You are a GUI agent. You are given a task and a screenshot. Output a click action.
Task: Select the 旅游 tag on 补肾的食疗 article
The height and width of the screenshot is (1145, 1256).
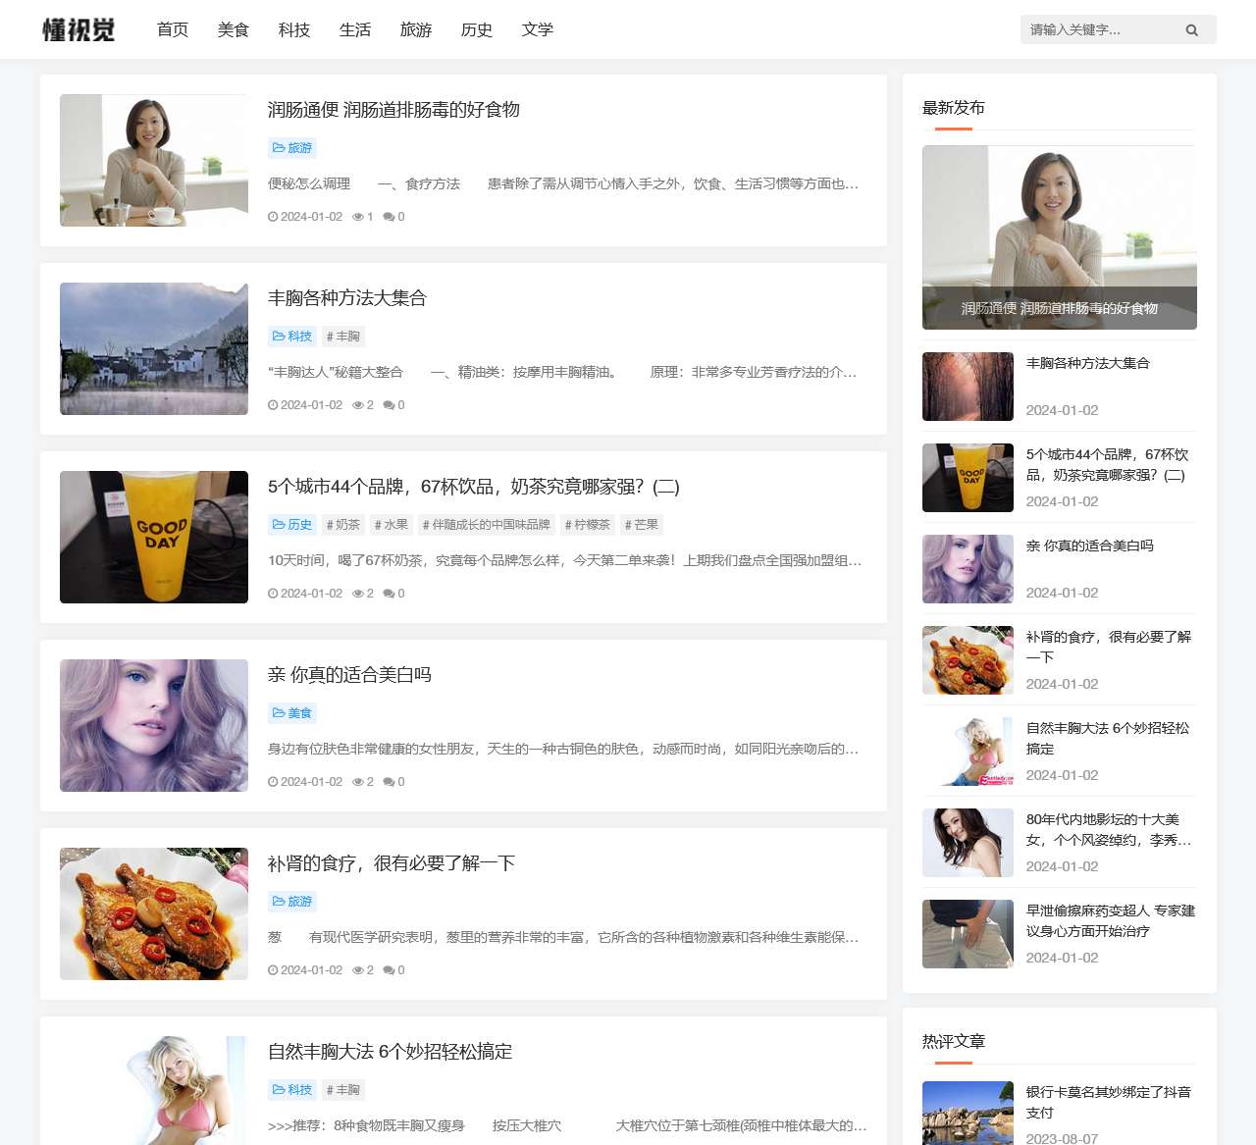(x=291, y=902)
